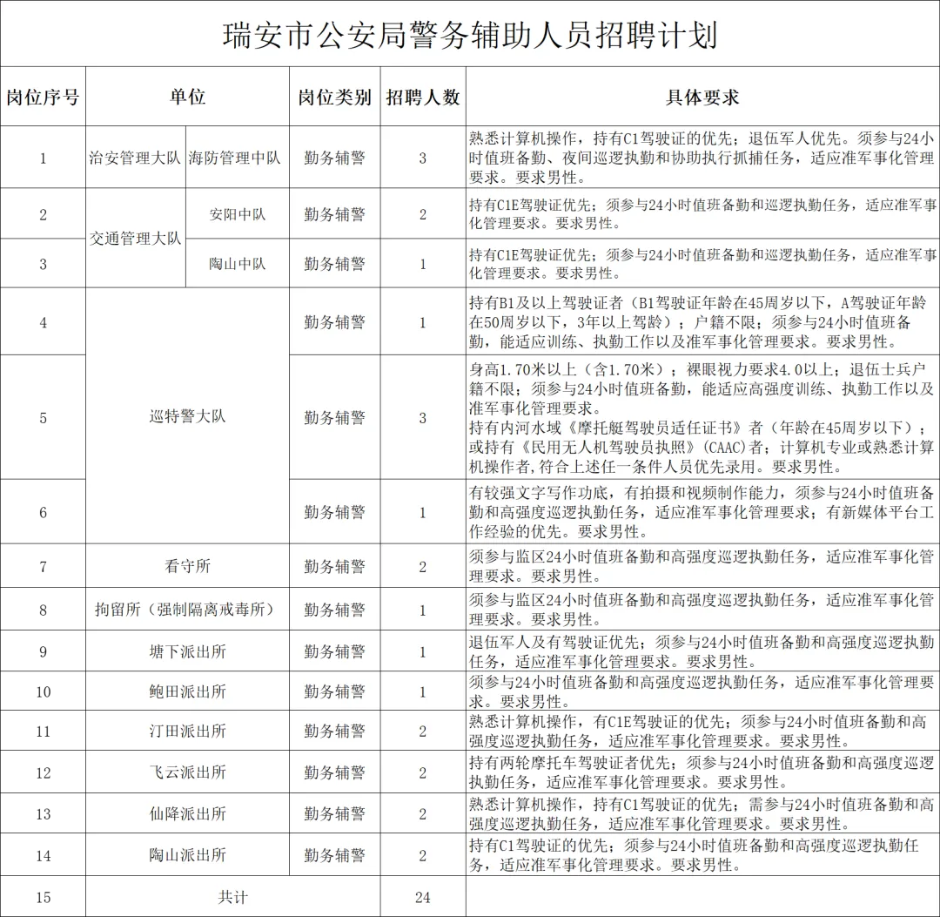Click the 治安管理大队 cell
This screenshot has height=917, width=940.
tap(135, 158)
